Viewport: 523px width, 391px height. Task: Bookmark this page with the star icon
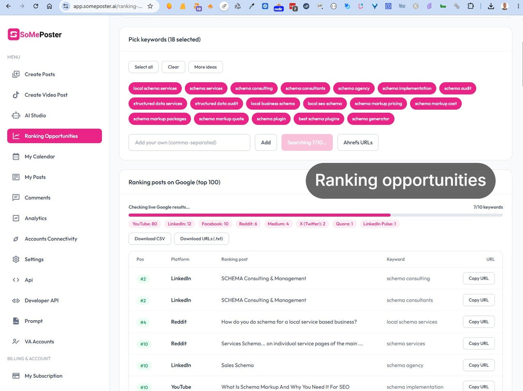[x=150, y=6]
